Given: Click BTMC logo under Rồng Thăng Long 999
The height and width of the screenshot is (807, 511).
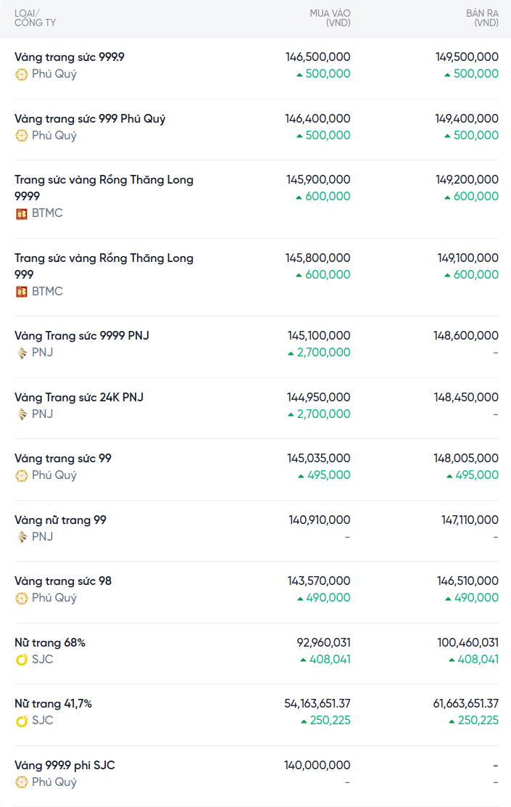Looking at the screenshot, I should [22, 292].
